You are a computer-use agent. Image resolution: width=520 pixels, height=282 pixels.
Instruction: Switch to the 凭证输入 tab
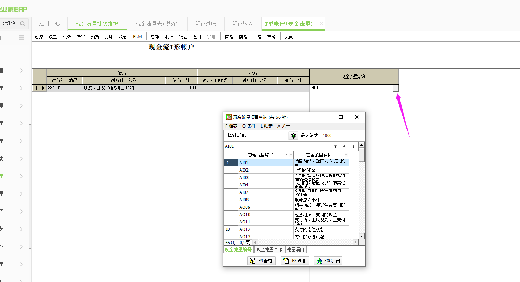click(x=242, y=24)
